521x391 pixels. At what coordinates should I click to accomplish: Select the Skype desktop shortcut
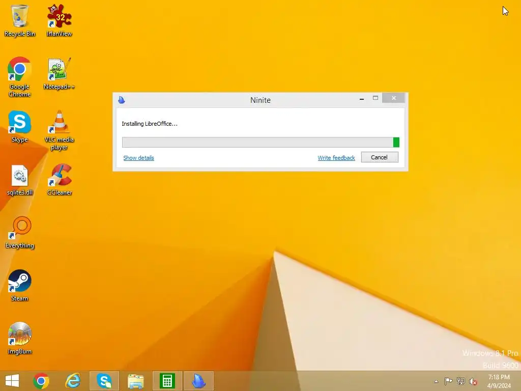click(20, 127)
